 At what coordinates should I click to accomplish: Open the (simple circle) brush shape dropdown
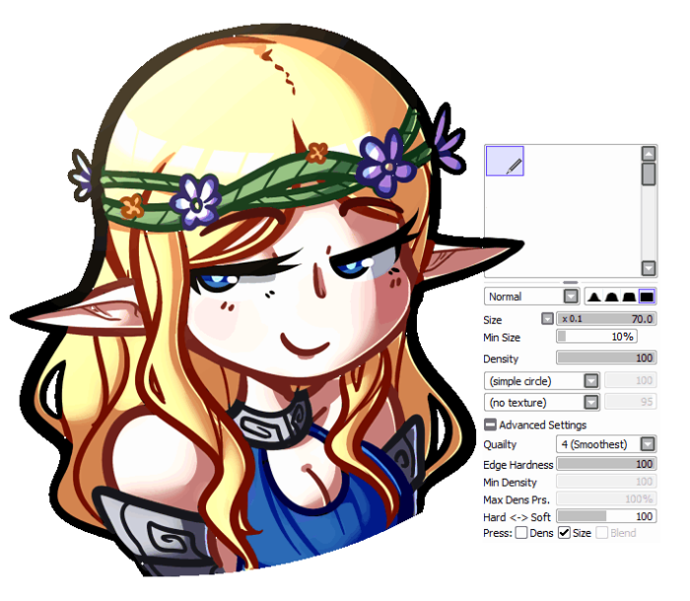coord(542,381)
